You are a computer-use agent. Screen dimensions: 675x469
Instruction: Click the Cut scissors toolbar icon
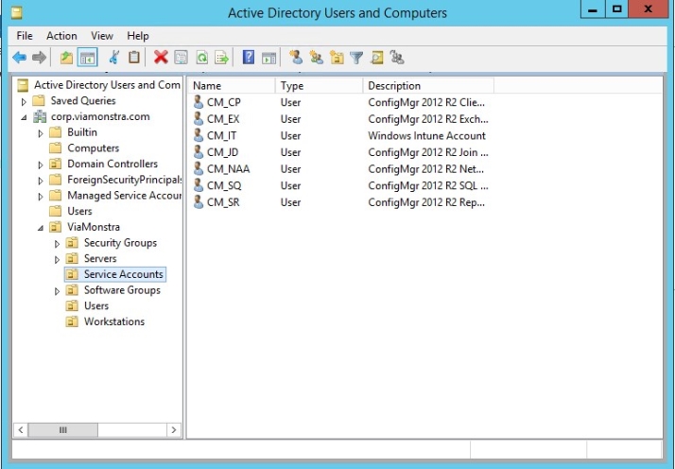point(114,57)
